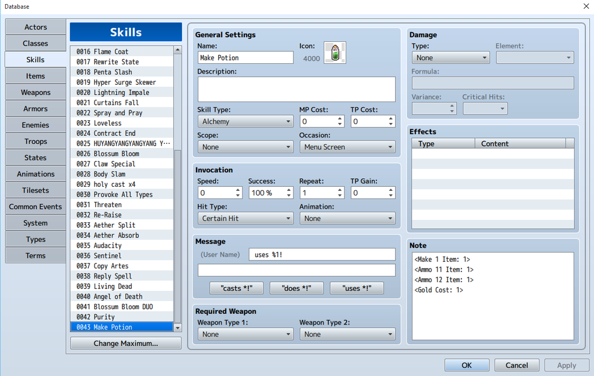This screenshot has width=594, height=376.
Task: Click the OK button
Action: tap(467, 365)
